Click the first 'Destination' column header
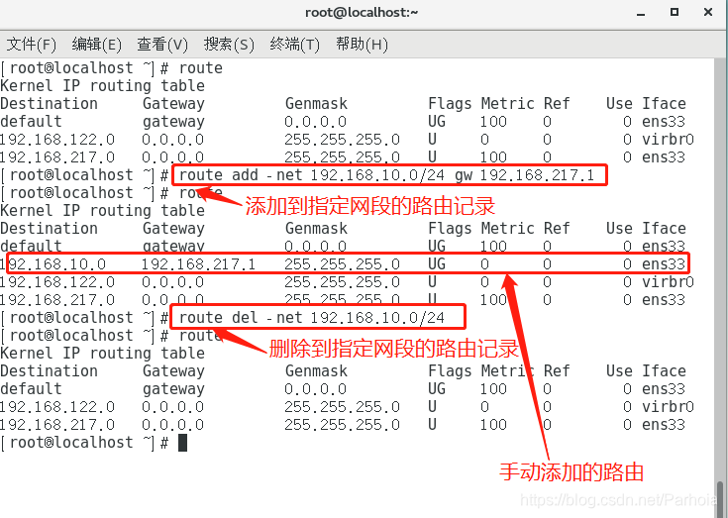Image resolution: width=728 pixels, height=518 pixels. click(49, 104)
